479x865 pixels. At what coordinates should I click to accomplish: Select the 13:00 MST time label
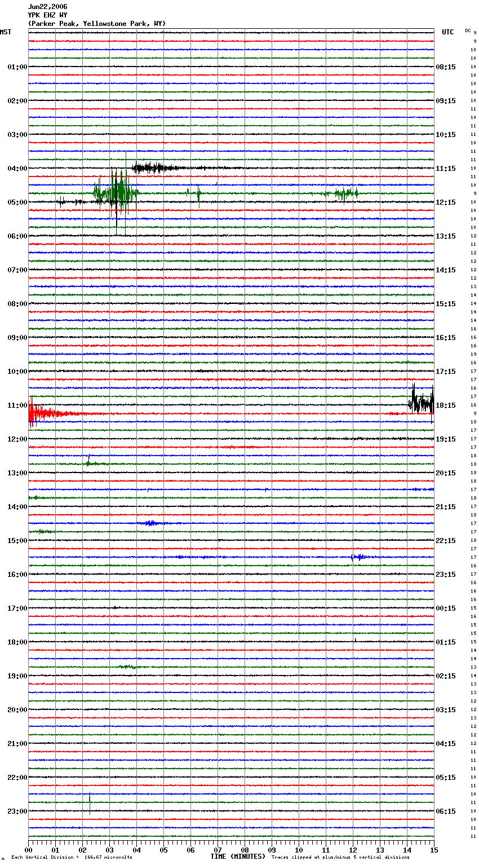click(17, 473)
